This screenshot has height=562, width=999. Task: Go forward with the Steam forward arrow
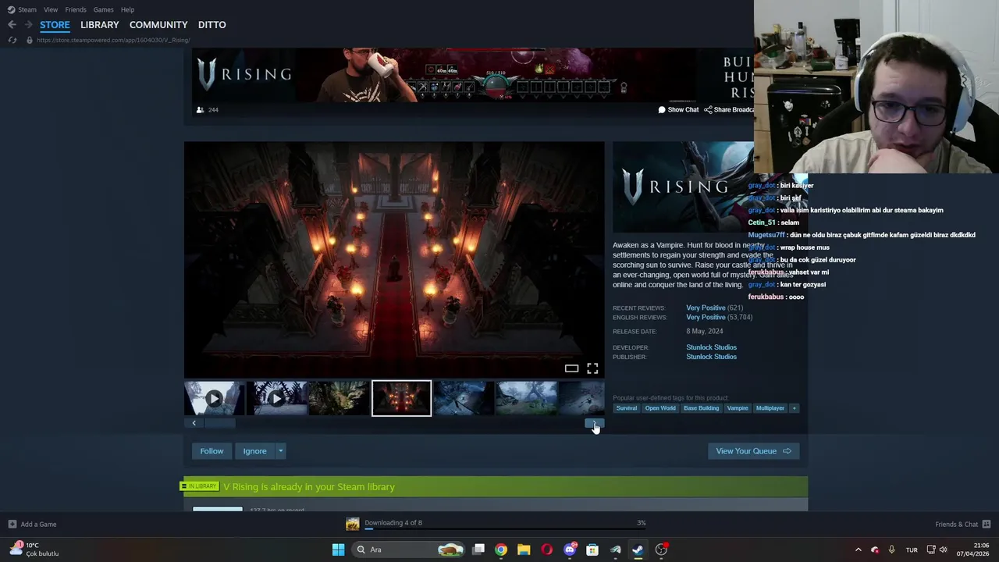click(28, 25)
